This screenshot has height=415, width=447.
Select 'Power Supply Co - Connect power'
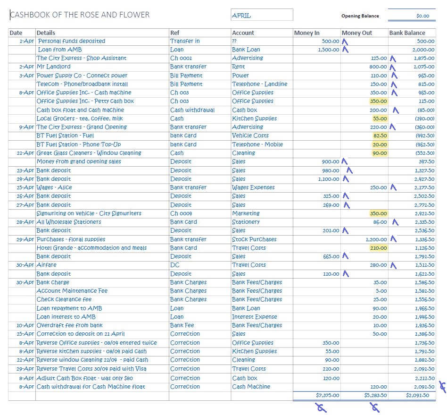(x=82, y=76)
